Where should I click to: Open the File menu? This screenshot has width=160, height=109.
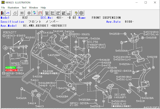tap(3, 8)
